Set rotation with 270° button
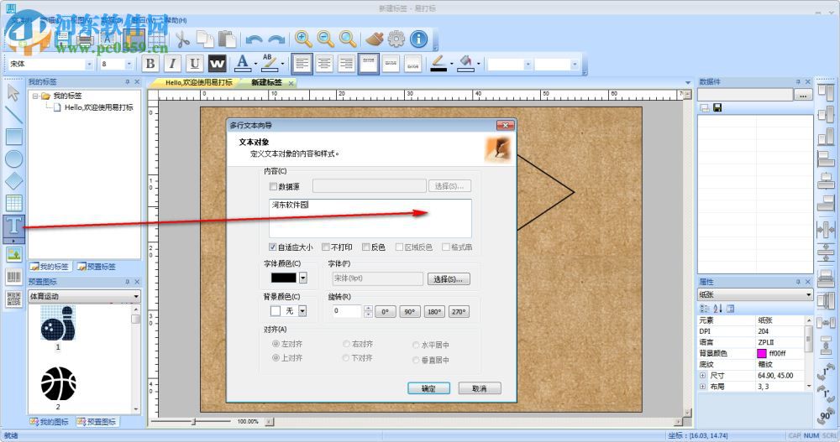This screenshot has height=442, width=840. tap(459, 311)
